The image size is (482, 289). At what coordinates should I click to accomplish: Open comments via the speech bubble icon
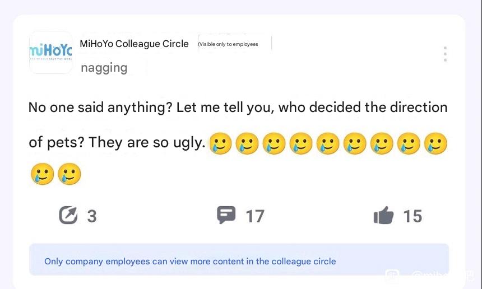coord(226,215)
